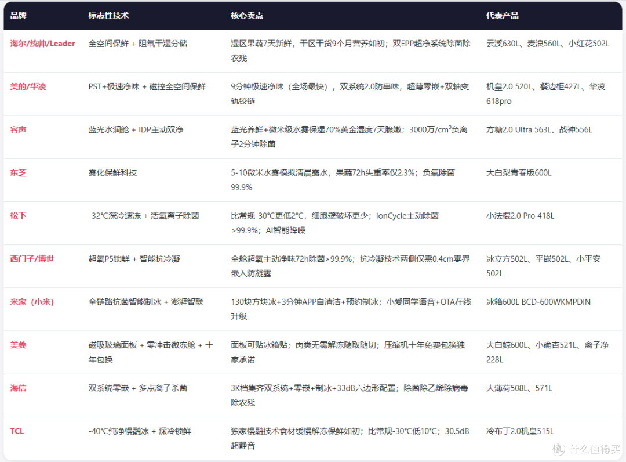Click product cell 大白鲸600L、小确杏521L

click(x=547, y=352)
